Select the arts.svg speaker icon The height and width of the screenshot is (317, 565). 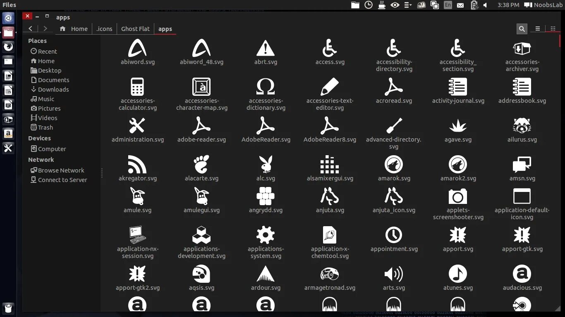pyautogui.click(x=394, y=274)
